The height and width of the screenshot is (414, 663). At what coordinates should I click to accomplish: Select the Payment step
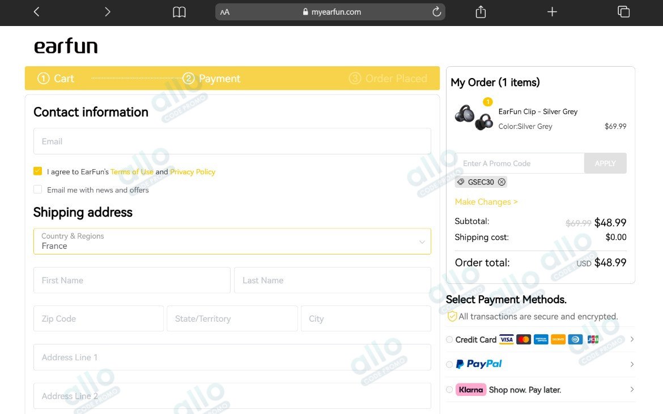pos(211,79)
